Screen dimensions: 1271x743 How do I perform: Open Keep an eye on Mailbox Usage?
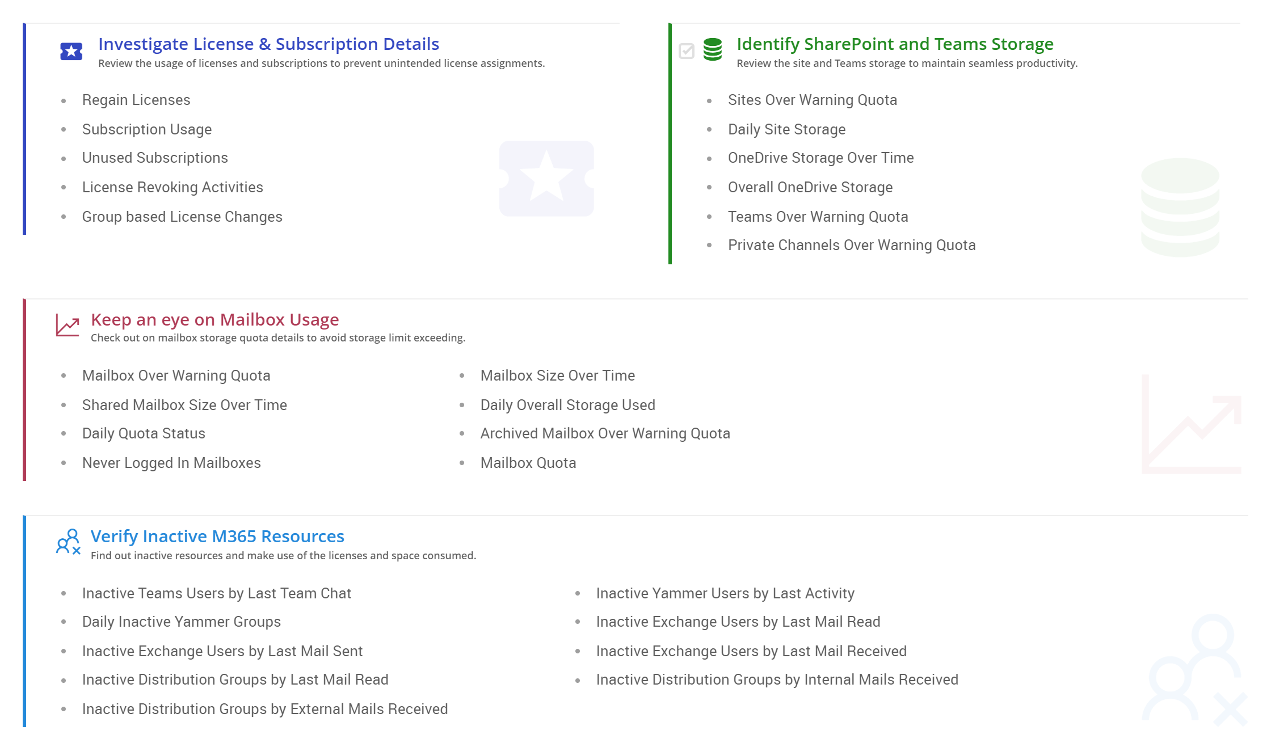(x=214, y=319)
